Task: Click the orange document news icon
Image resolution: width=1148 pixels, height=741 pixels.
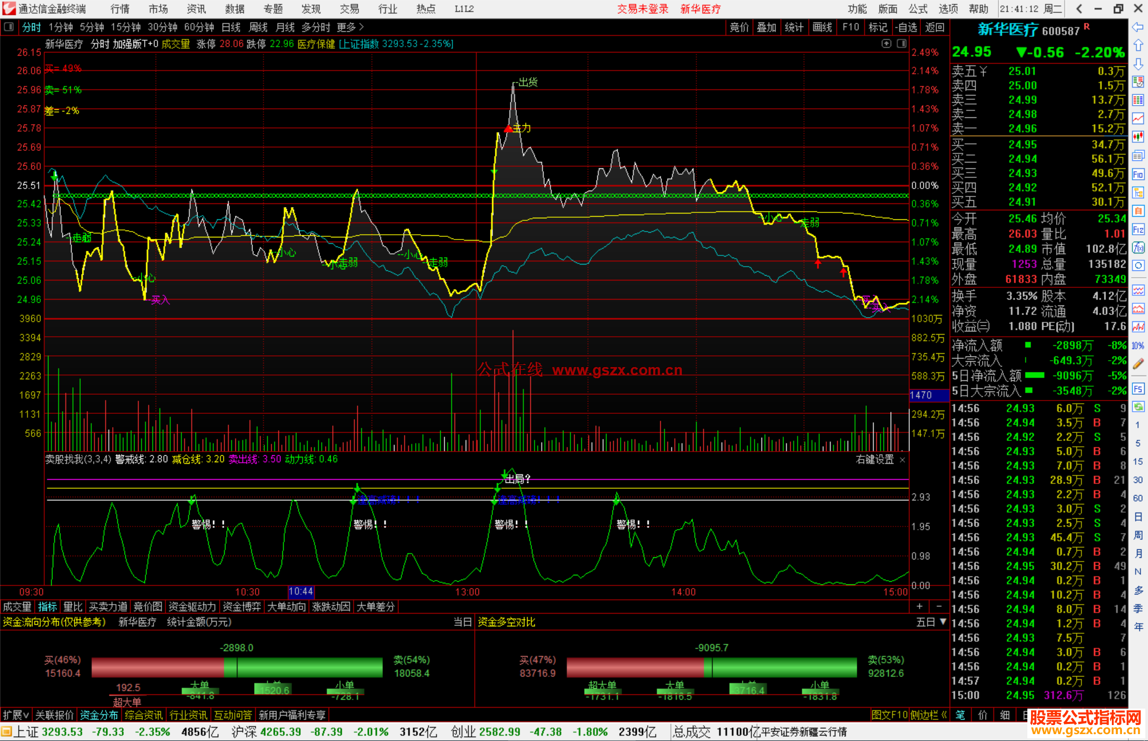Action: tap(1138, 211)
